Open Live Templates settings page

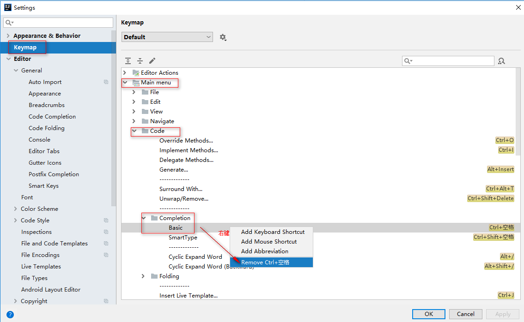pos(41,267)
